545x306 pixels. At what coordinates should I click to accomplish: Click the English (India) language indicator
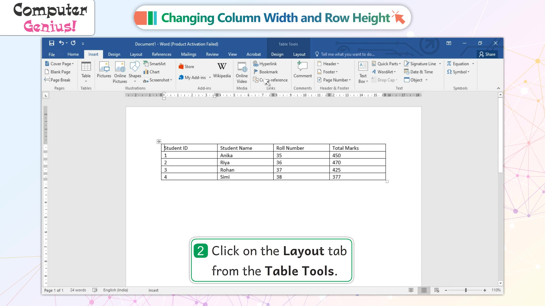[x=116, y=290]
